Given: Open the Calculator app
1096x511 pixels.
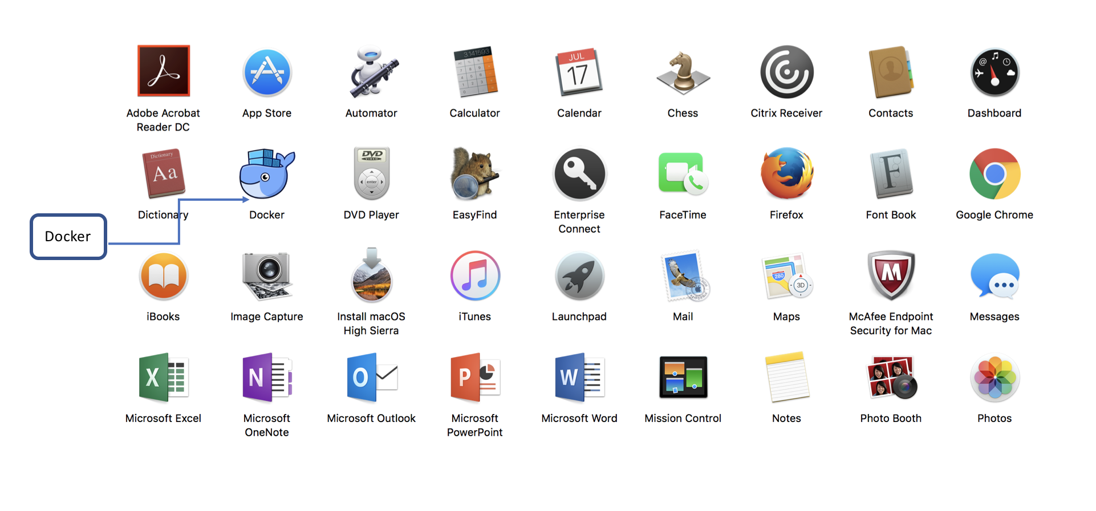Looking at the screenshot, I should (475, 72).
